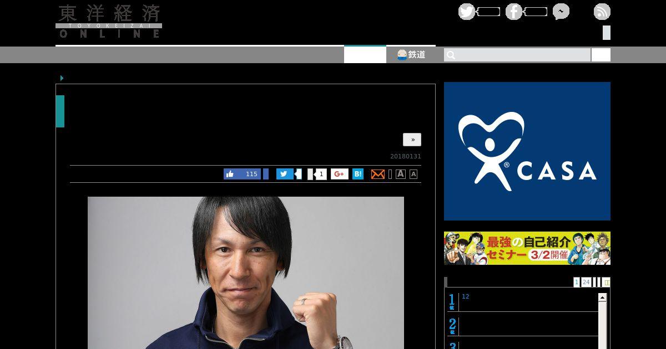The image size is (666, 349).
Task: Click the Facebook count box in header
Action: [x=536, y=12]
